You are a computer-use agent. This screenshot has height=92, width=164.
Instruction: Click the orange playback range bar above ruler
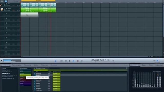click(38, 1)
